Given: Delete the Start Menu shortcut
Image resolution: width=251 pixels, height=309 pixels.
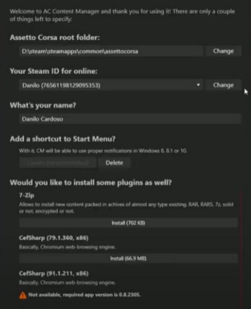Looking at the screenshot, I should click(114, 163).
